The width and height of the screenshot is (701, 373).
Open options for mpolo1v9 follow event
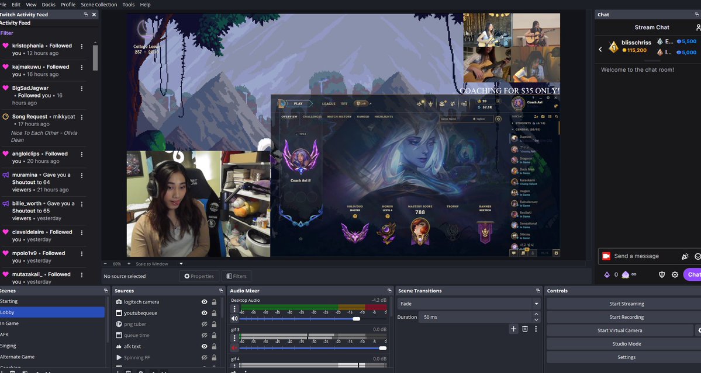81,254
